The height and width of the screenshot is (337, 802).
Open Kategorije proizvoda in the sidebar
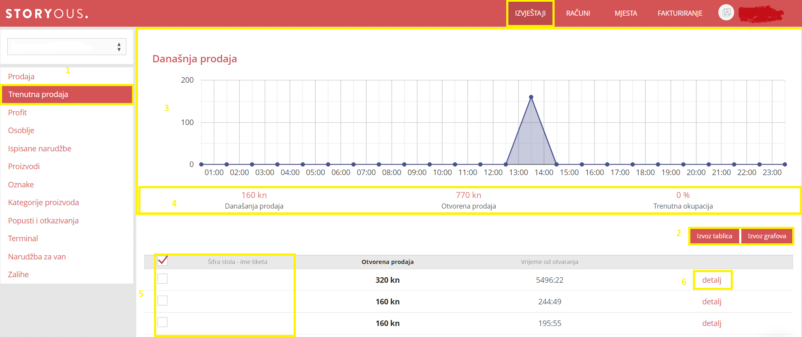[x=43, y=202]
